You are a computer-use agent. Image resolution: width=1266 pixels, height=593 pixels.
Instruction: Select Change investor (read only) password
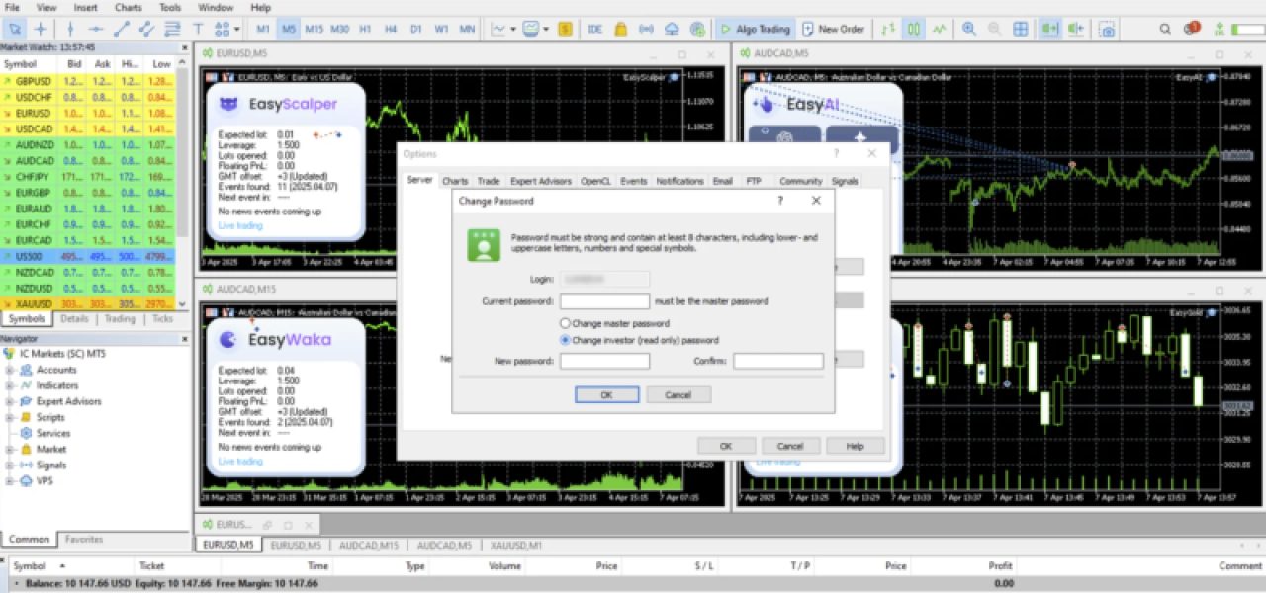[x=566, y=340]
